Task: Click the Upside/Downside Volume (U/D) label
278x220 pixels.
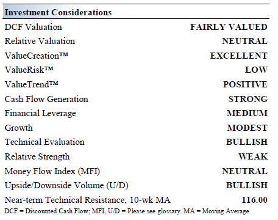Action: click(66, 186)
